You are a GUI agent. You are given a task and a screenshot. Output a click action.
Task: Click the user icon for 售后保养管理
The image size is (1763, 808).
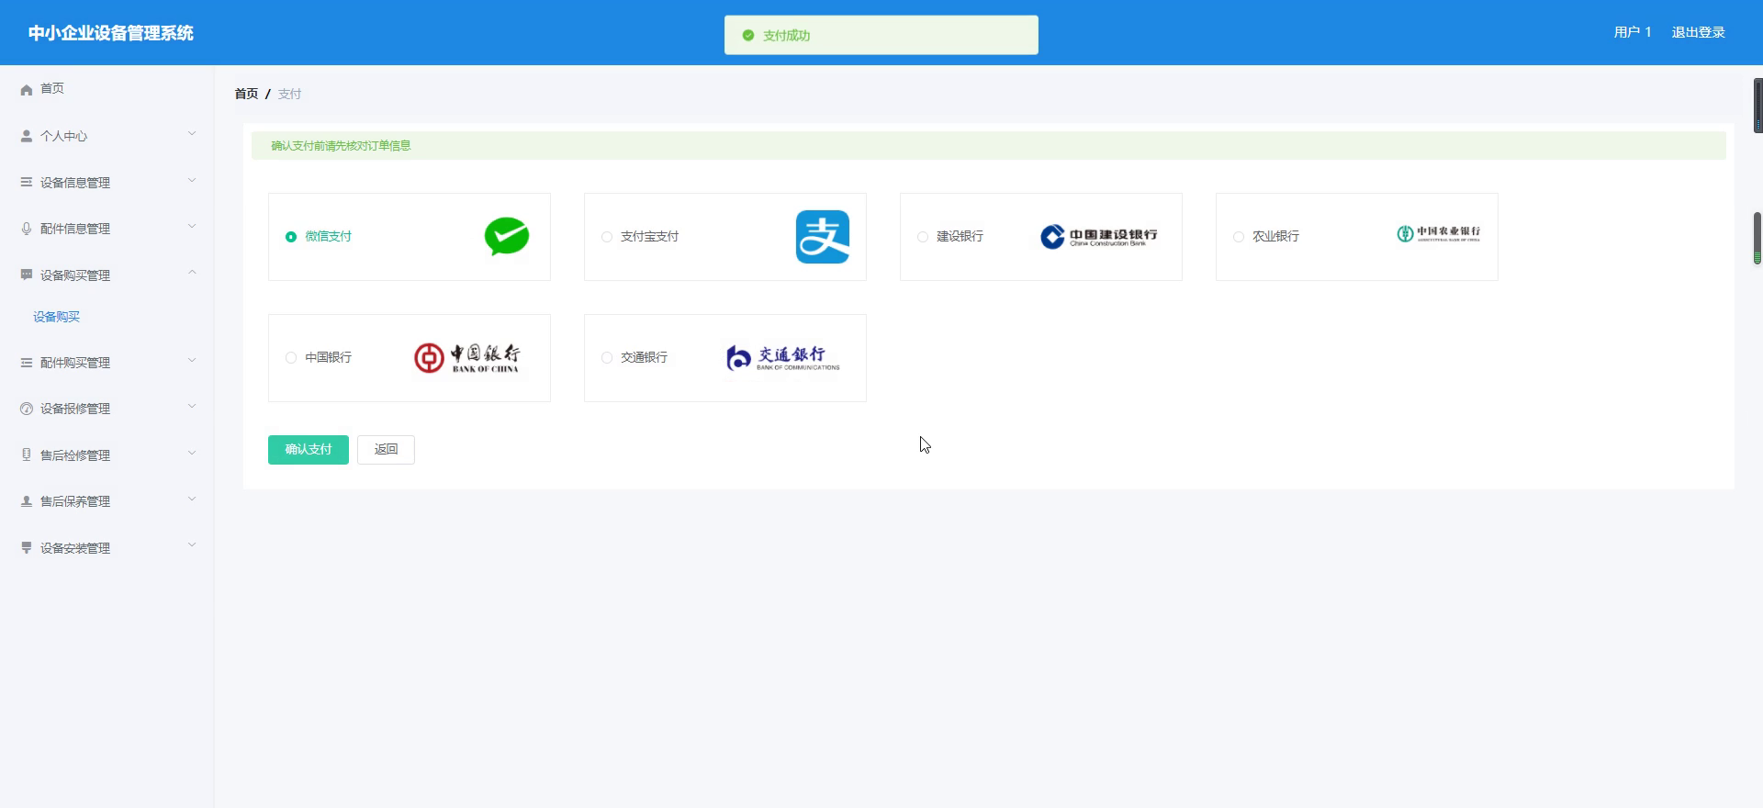pyautogui.click(x=27, y=501)
